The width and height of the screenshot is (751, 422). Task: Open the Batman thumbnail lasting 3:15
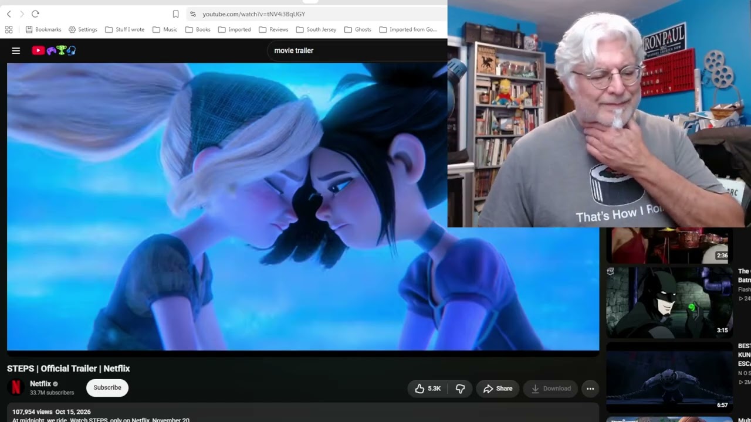tap(669, 302)
